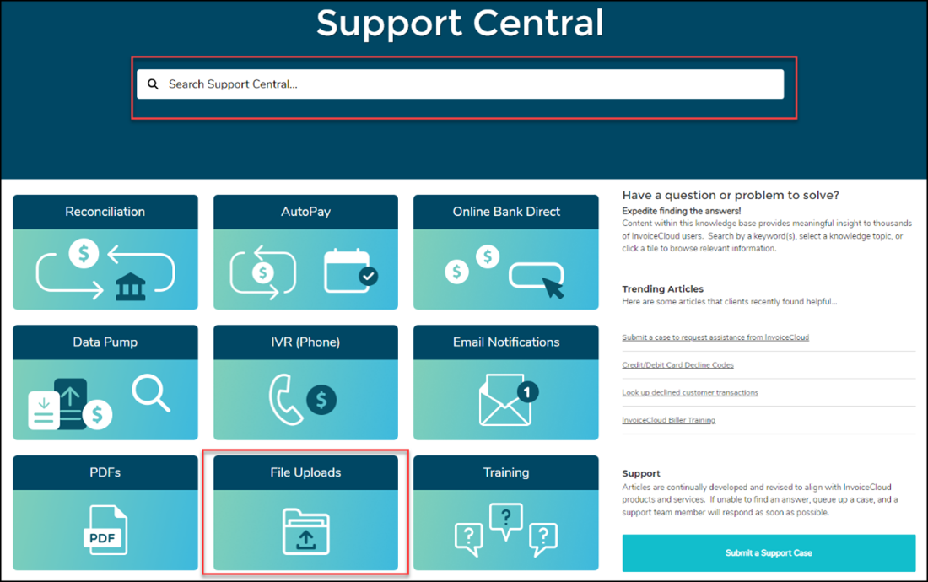The image size is (928, 582).
Task: Click the Data Pump magnifying glass icon
Action: pyautogui.click(x=151, y=393)
